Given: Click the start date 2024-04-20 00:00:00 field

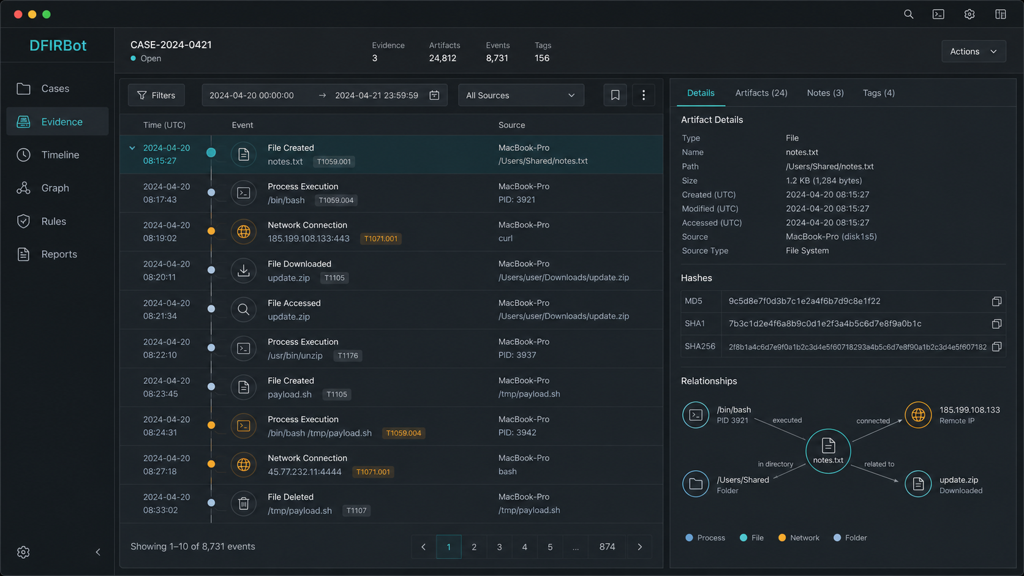Looking at the screenshot, I should pyautogui.click(x=252, y=95).
